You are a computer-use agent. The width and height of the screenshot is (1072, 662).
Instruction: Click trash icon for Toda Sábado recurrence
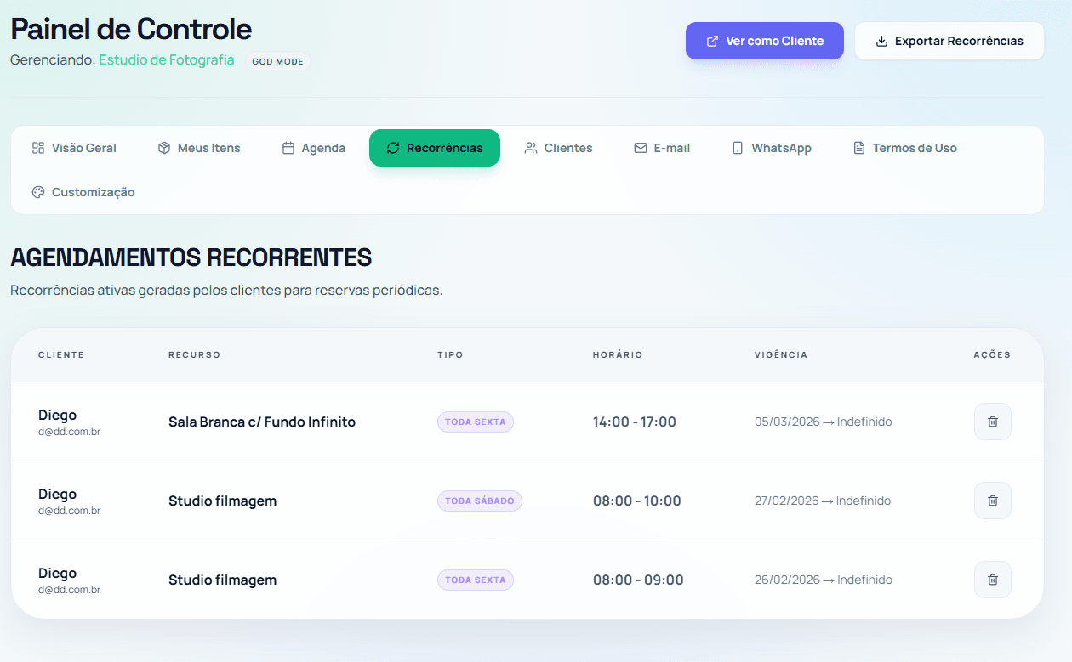click(x=992, y=501)
